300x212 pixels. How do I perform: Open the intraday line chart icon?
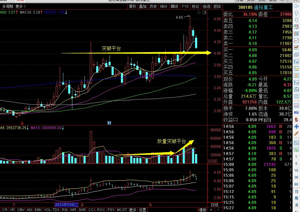[x=296, y=41]
